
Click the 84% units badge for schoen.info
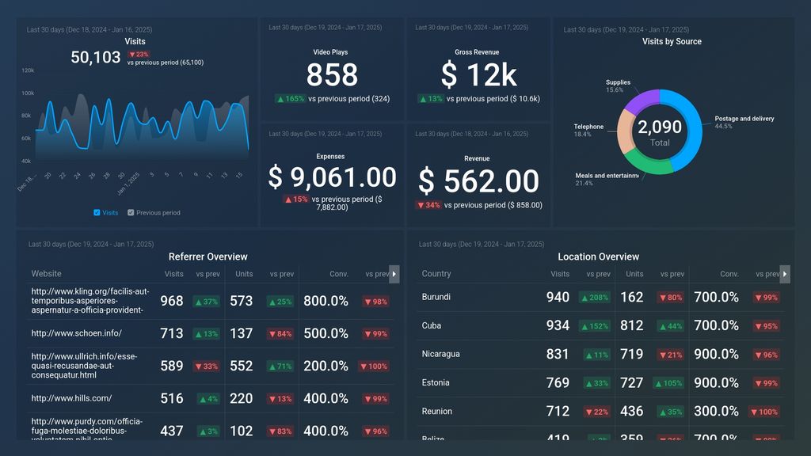[x=280, y=334]
